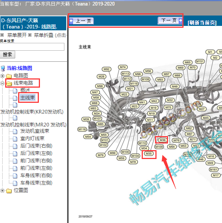Click the folder icon beside 电路图
Image resolution: width=222 pixels, height=223 pixels.
pos(9,76)
